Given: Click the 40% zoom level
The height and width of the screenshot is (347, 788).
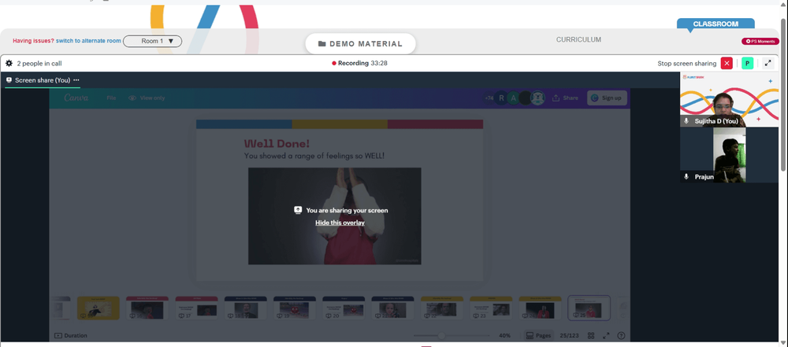Looking at the screenshot, I should pos(504,335).
